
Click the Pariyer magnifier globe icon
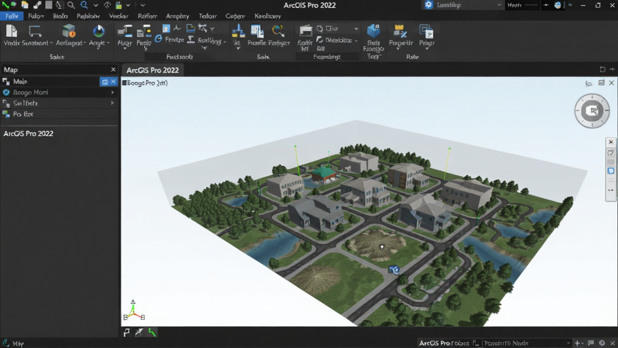pos(278,31)
